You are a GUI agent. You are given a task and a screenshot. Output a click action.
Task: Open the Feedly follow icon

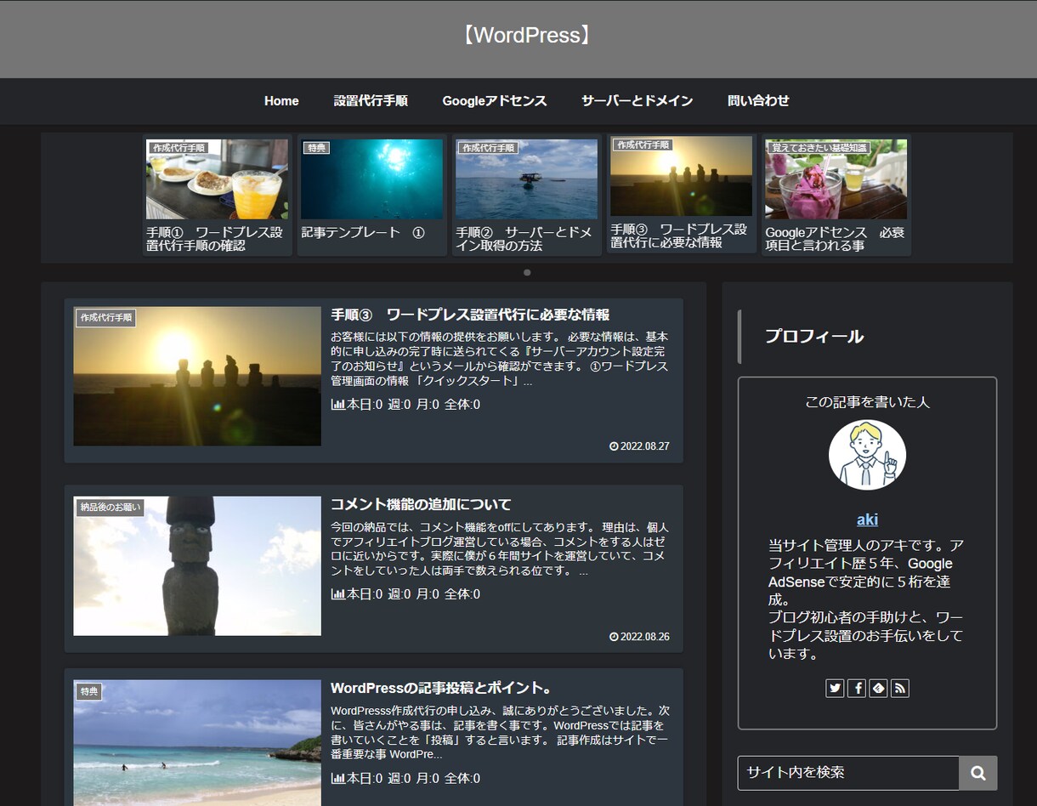click(878, 688)
